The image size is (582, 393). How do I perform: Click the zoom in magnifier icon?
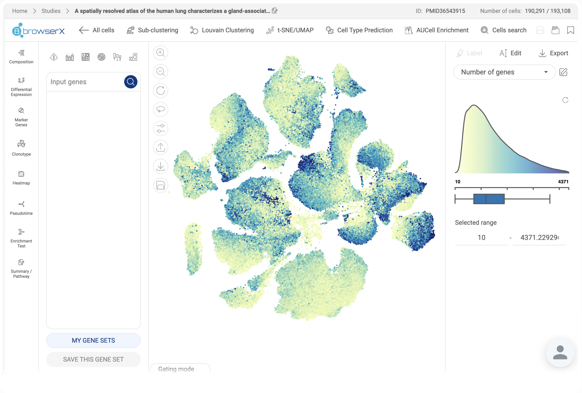click(161, 52)
